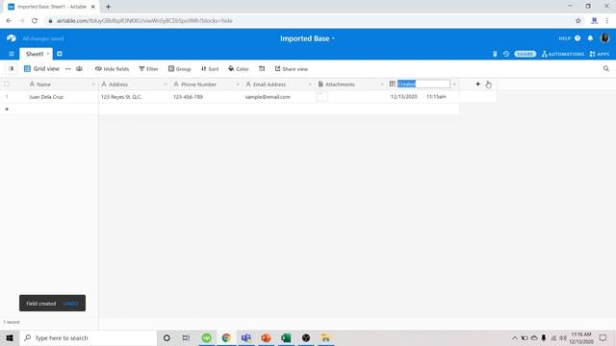Click the view collaborators people icon

tap(79, 68)
